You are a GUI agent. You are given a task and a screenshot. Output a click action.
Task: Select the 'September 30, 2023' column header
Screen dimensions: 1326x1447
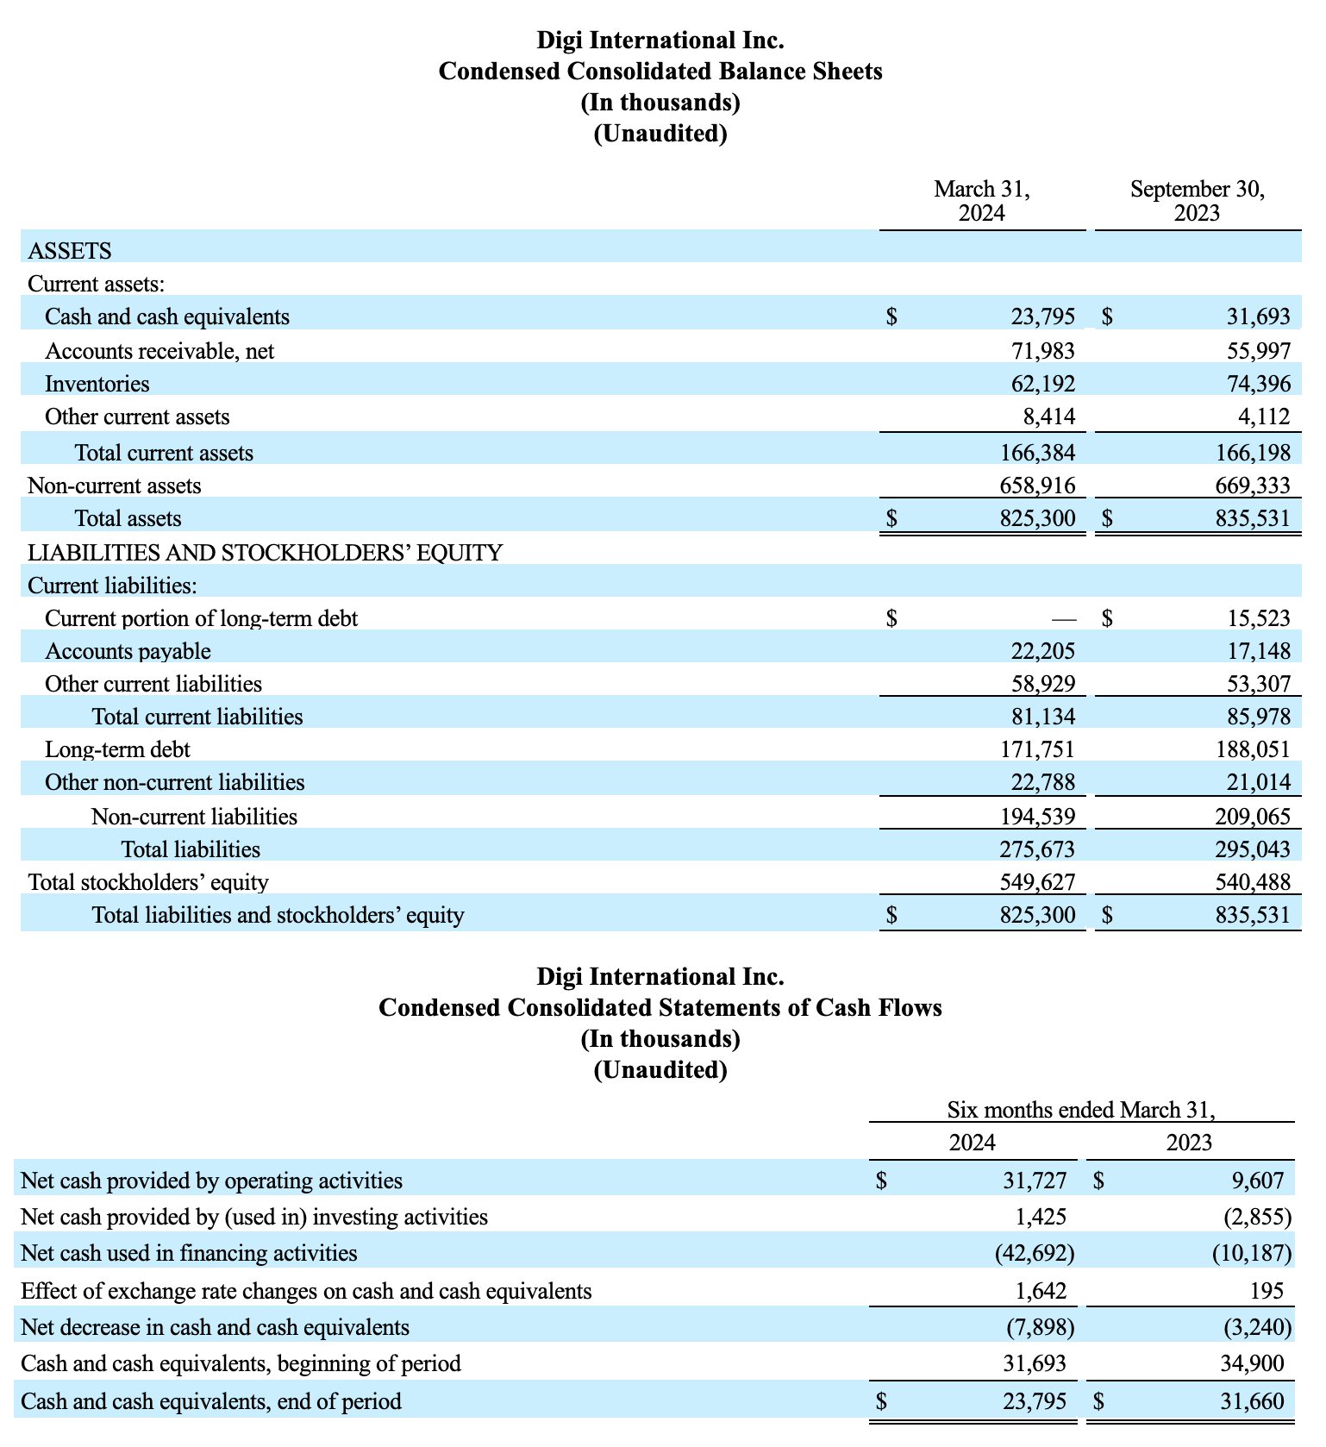pyautogui.click(x=1198, y=201)
